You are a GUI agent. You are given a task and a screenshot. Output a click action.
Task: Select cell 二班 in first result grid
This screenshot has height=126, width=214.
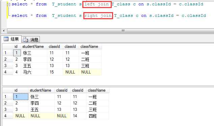click(x=90, y=59)
